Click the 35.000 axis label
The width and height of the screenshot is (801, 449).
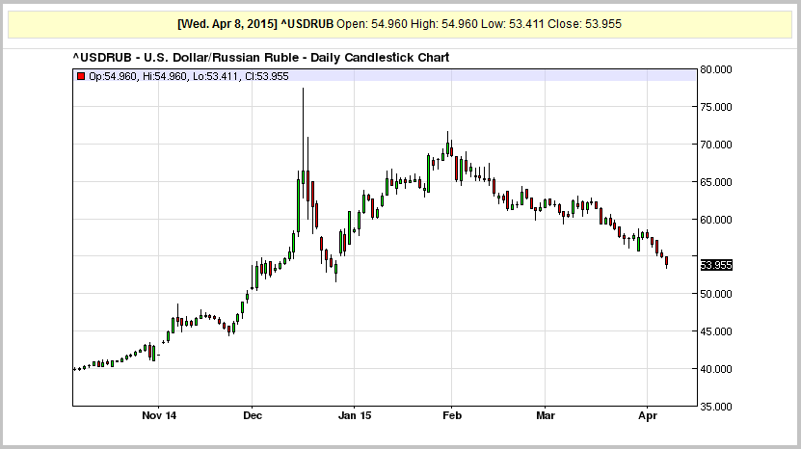[x=716, y=407]
